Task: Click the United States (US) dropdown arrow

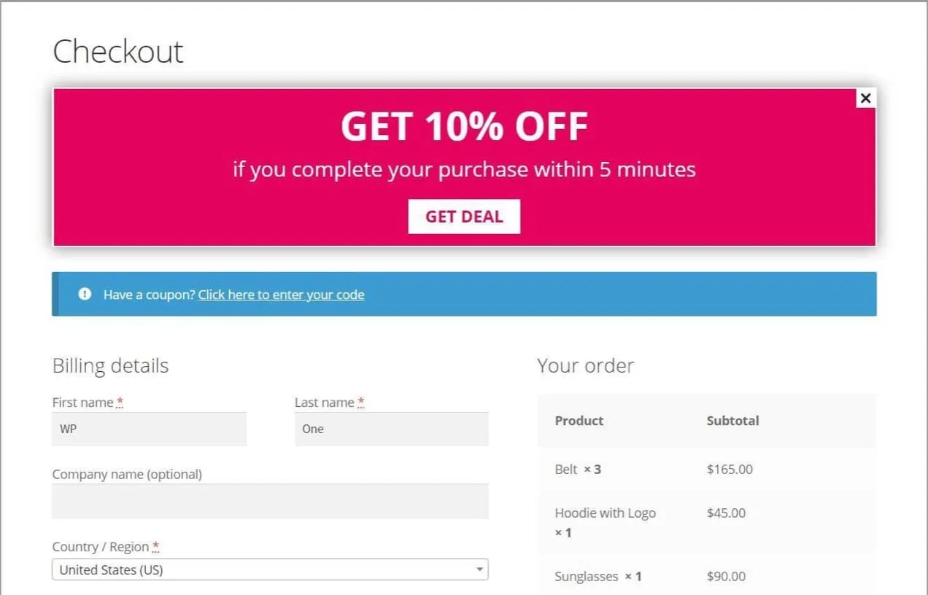Action: coord(479,569)
